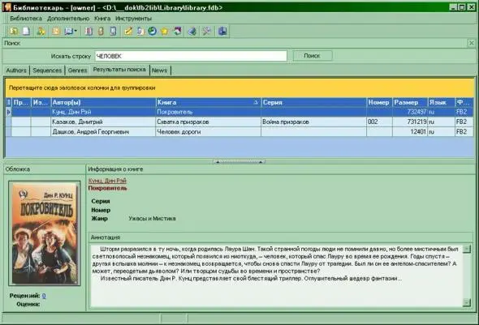Click the splitter collapse handle above cover panel
The image size is (479, 325).
(239, 161)
